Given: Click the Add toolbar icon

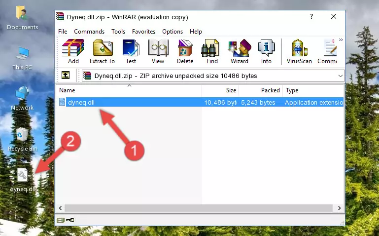Looking at the screenshot, I should pyautogui.click(x=73, y=51).
